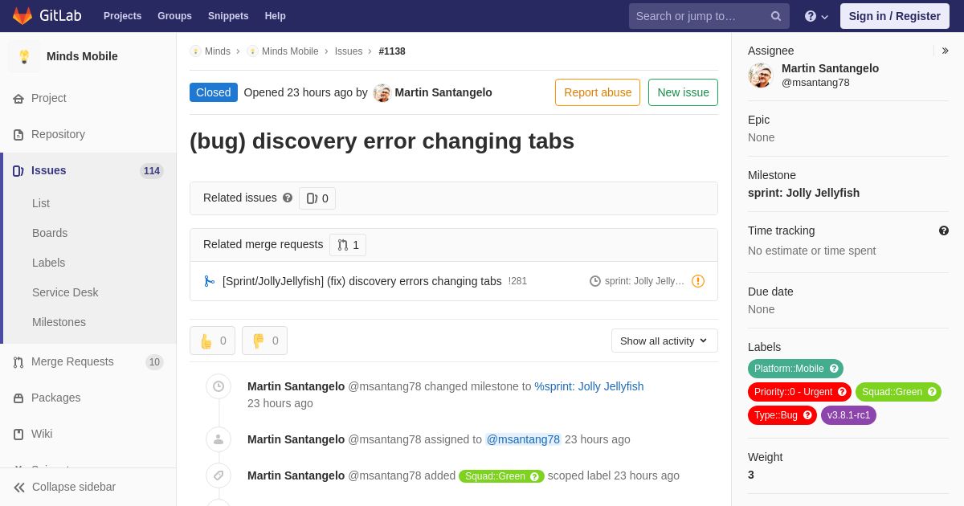Open the Show all activity dropdown

tap(664, 341)
